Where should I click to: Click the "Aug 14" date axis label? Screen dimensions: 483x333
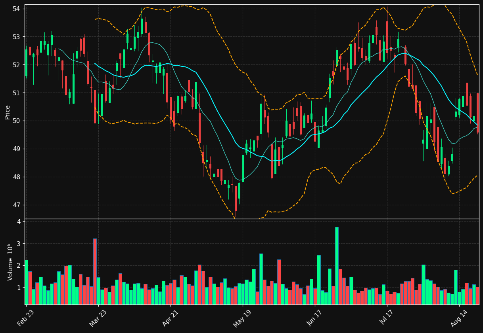[x=459, y=318]
